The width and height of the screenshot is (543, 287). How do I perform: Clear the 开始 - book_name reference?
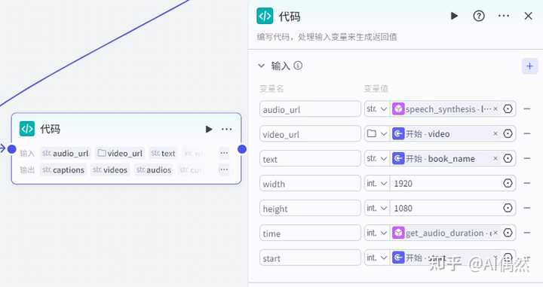pos(495,158)
